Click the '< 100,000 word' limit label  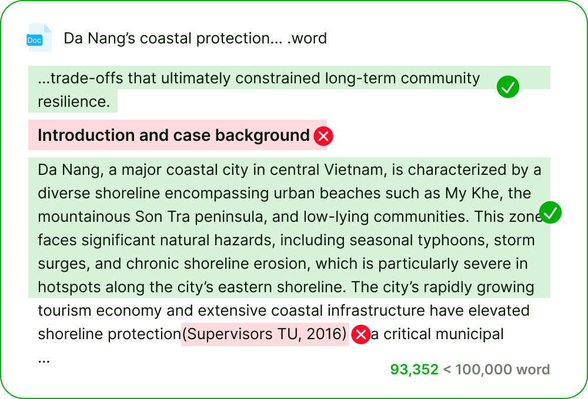pyautogui.click(x=496, y=370)
